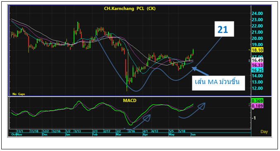Click the 3/16 date on time axis
The width and height of the screenshot is (280, 151).
coord(131,131)
